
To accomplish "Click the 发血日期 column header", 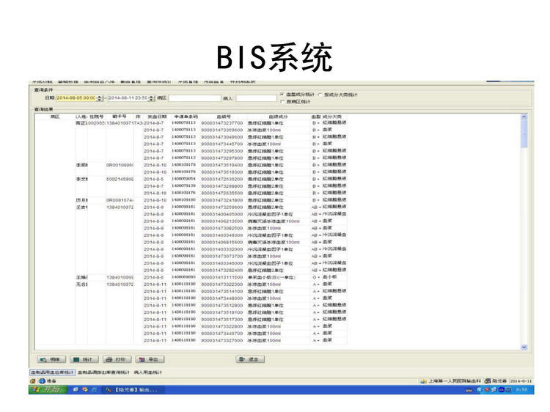I will click(157, 117).
